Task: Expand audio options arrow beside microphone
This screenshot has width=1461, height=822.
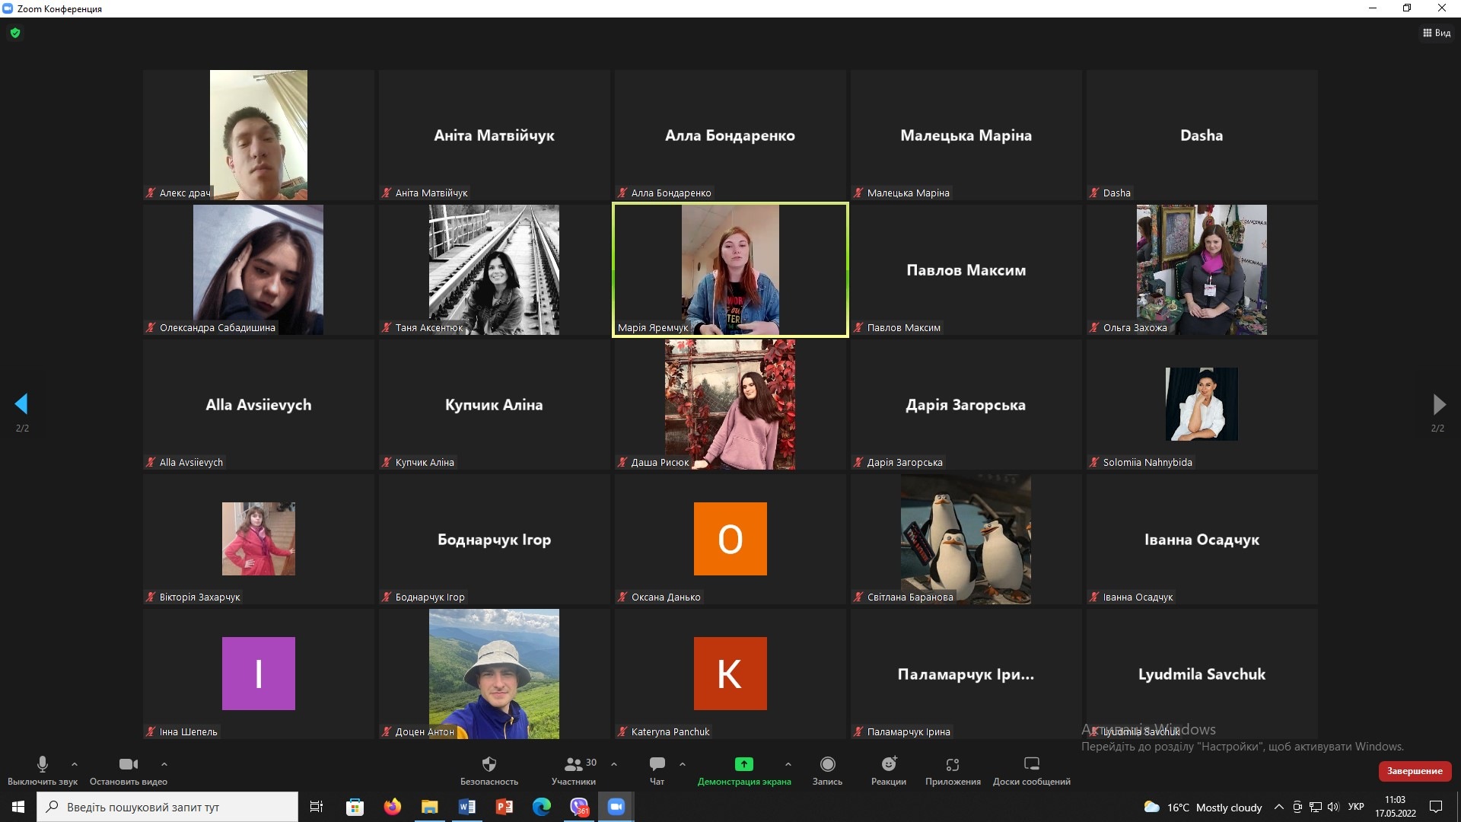Action: point(75,763)
